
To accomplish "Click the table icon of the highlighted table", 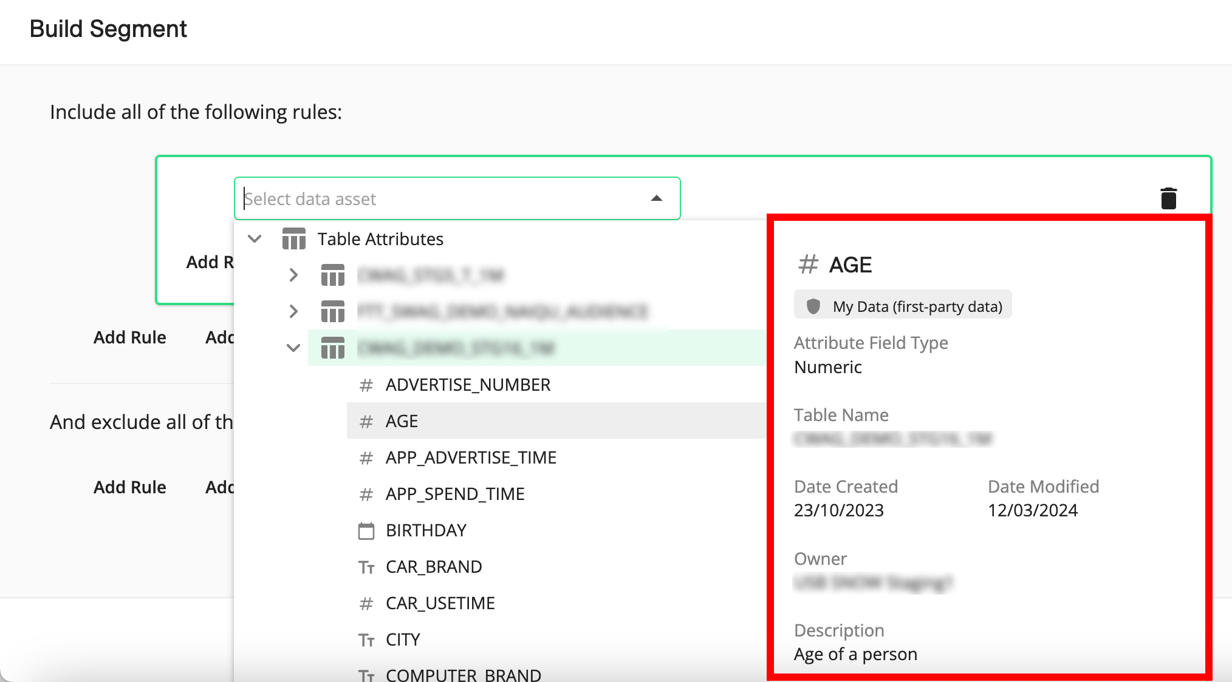I will (x=333, y=348).
